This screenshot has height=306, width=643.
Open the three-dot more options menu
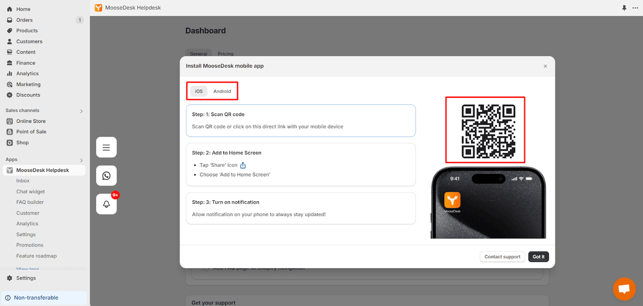click(x=635, y=8)
